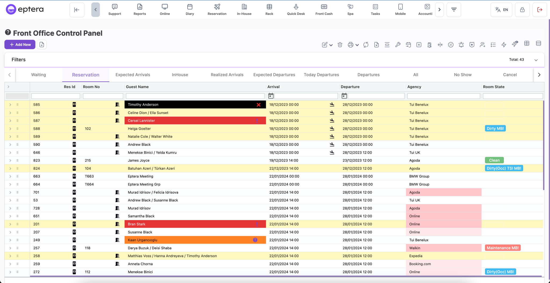This screenshot has width=550, height=283.
Task: Click the notification bell icon in the toolbar
Action: coord(461,45)
